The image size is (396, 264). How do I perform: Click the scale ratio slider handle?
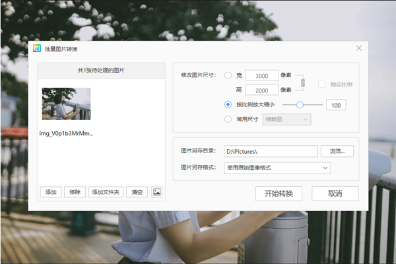click(300, 104)
